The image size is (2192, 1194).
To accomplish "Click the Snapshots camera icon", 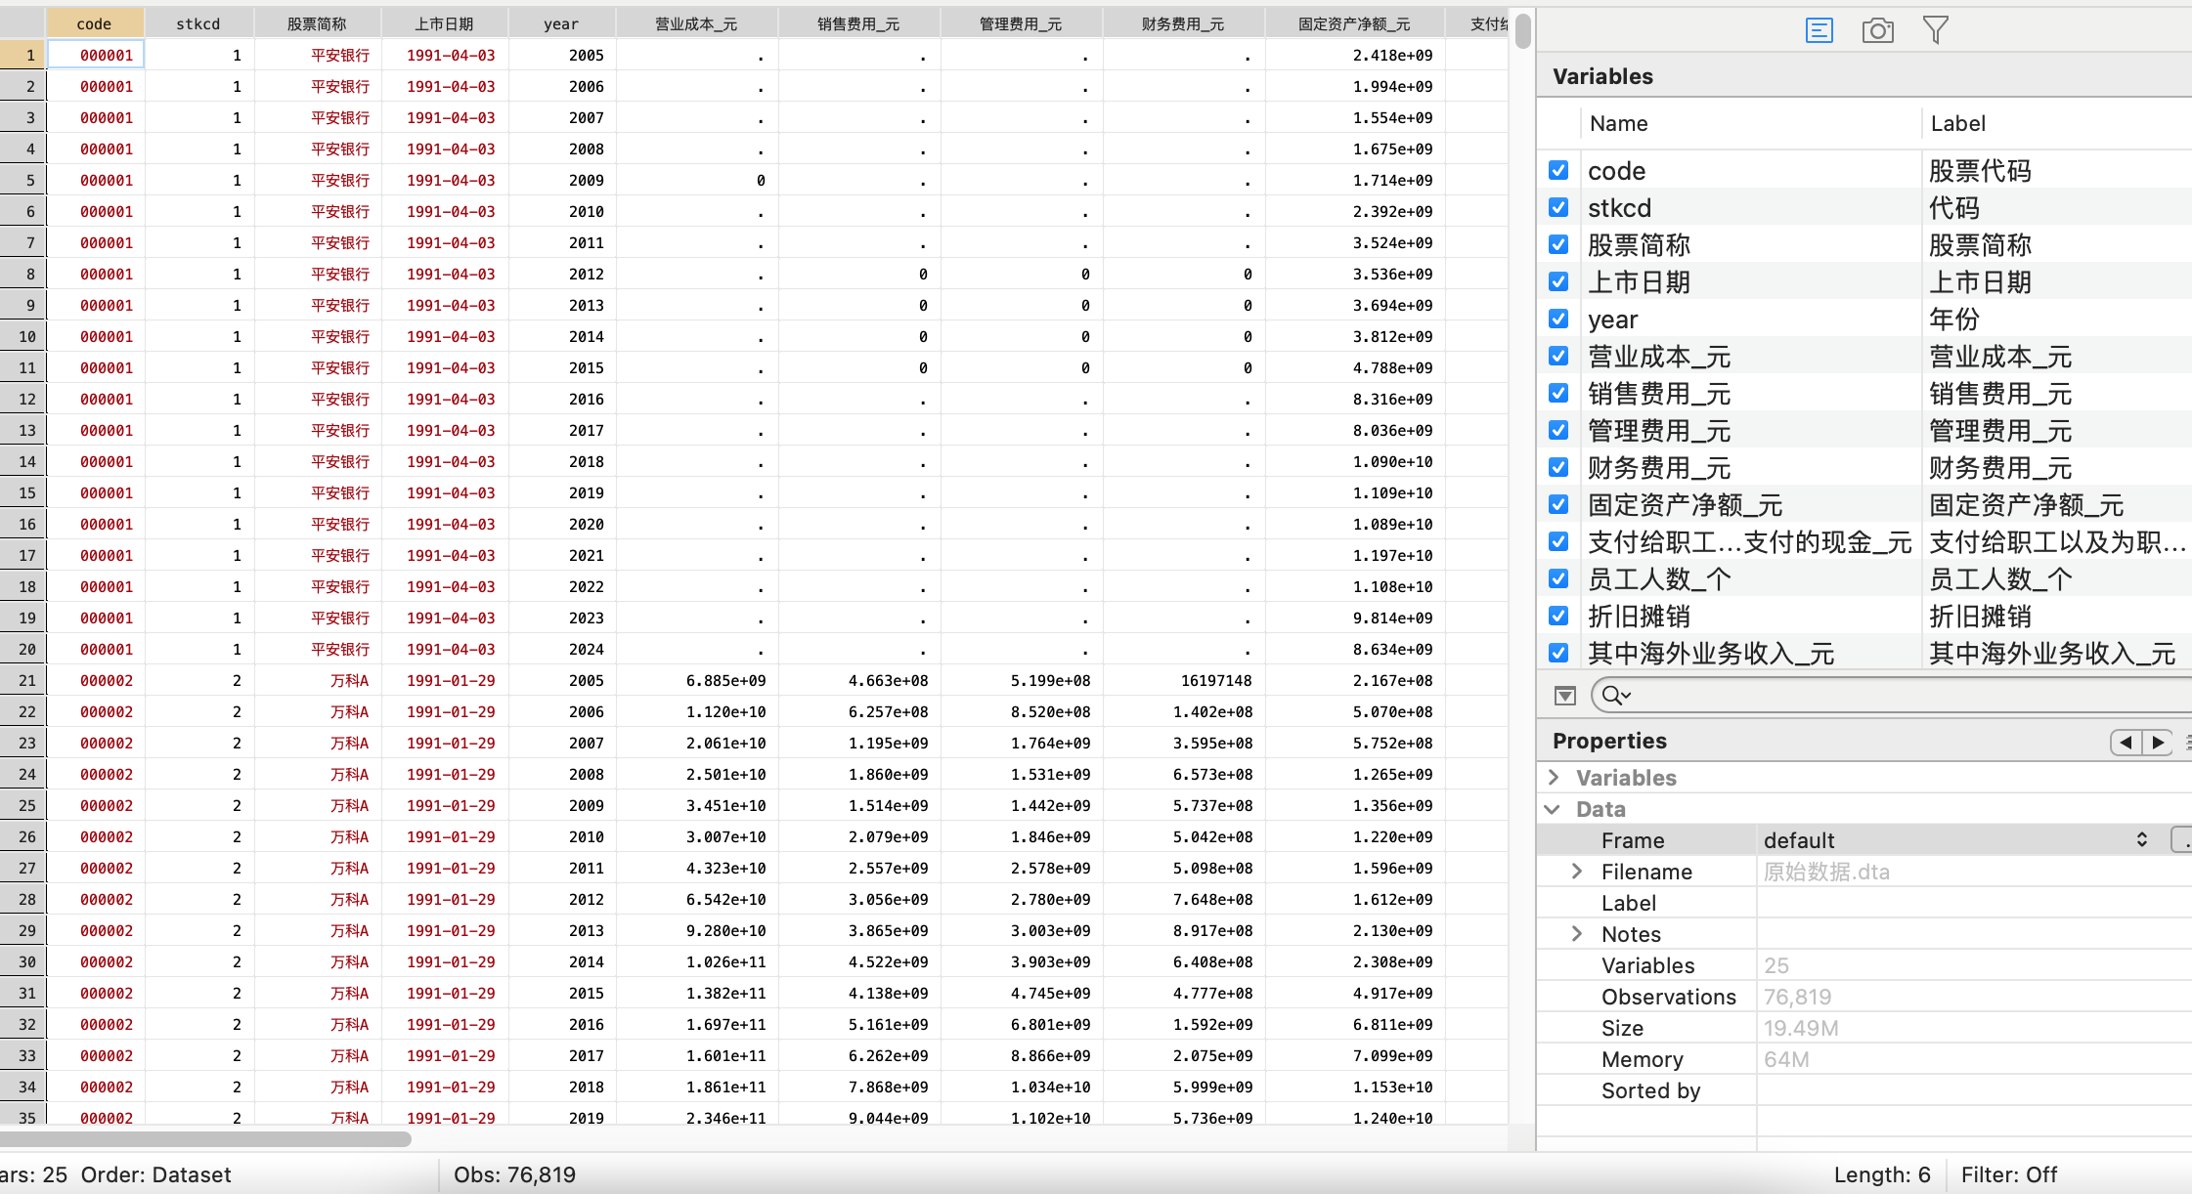I will (1877, 30).
